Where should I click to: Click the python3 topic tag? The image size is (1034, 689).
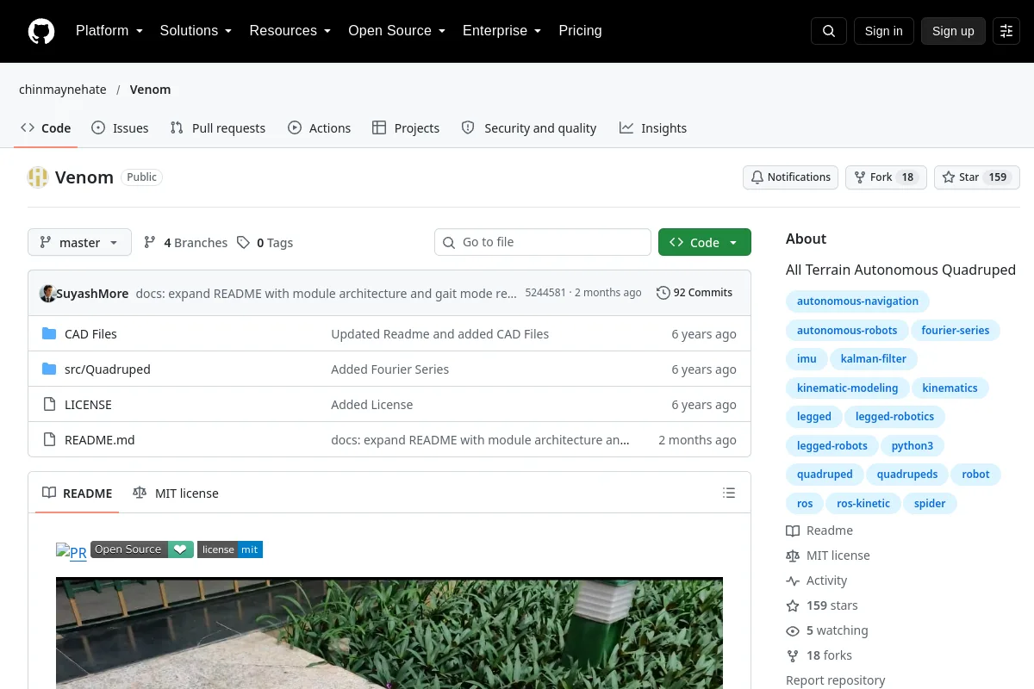click(913, 446)
